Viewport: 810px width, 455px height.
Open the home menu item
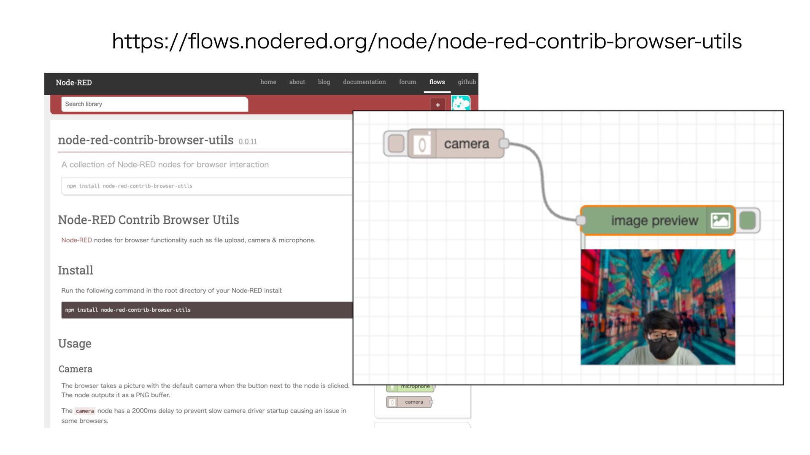[268, 82]
